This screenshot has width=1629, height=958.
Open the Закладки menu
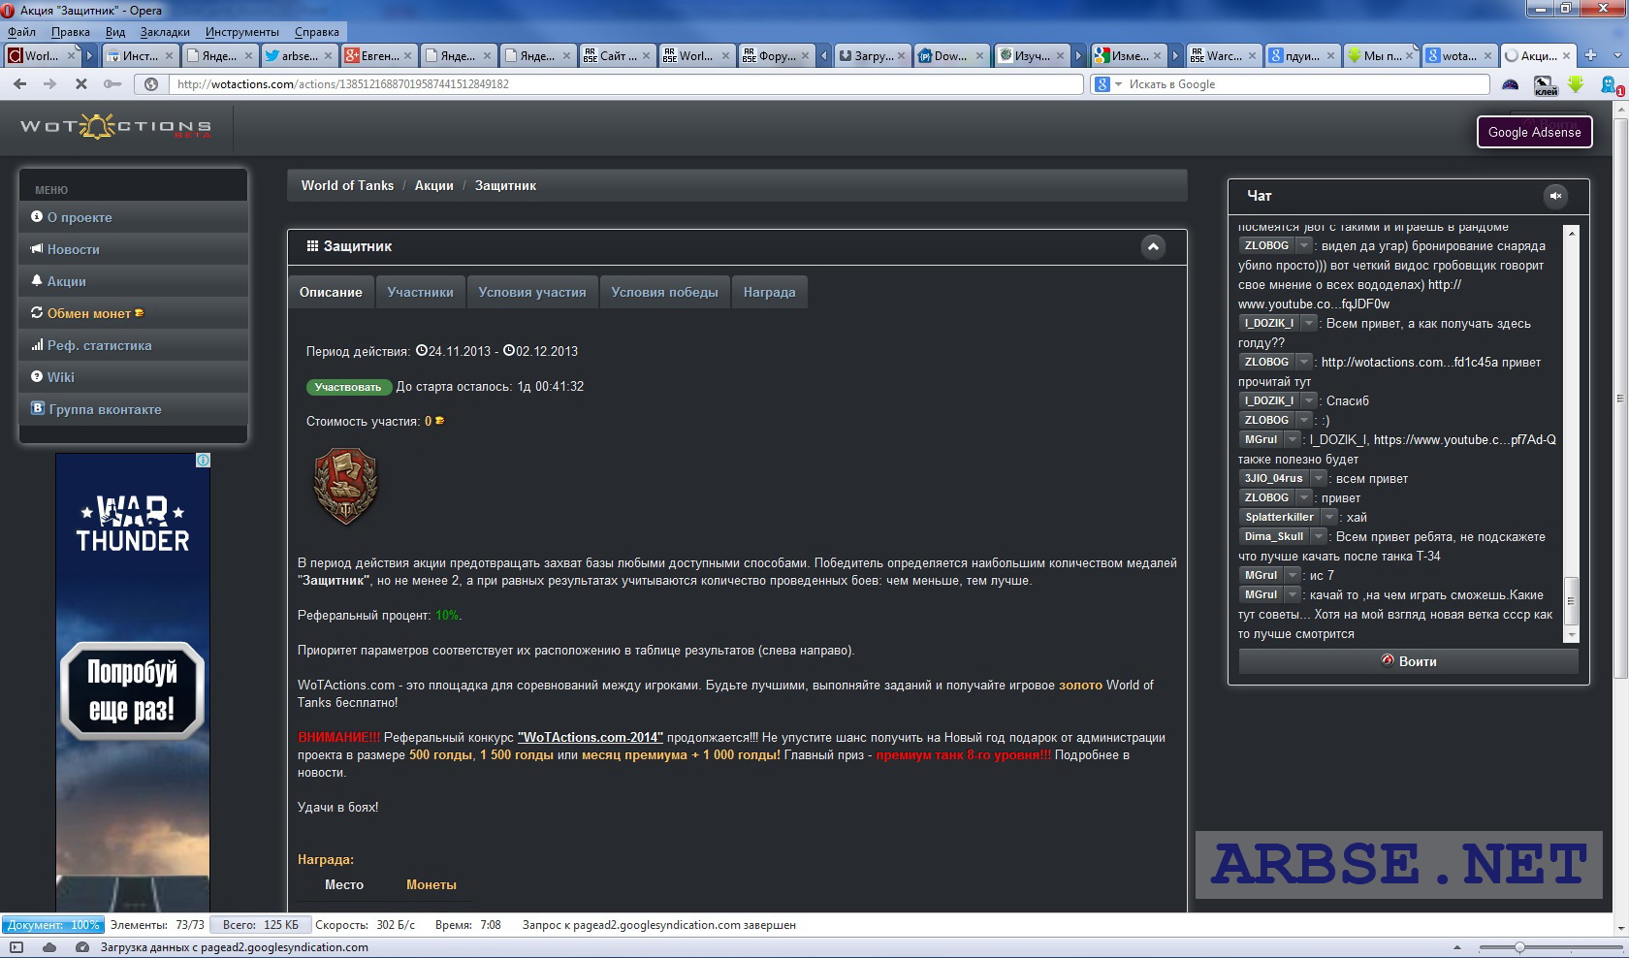[x=165, y=32]
